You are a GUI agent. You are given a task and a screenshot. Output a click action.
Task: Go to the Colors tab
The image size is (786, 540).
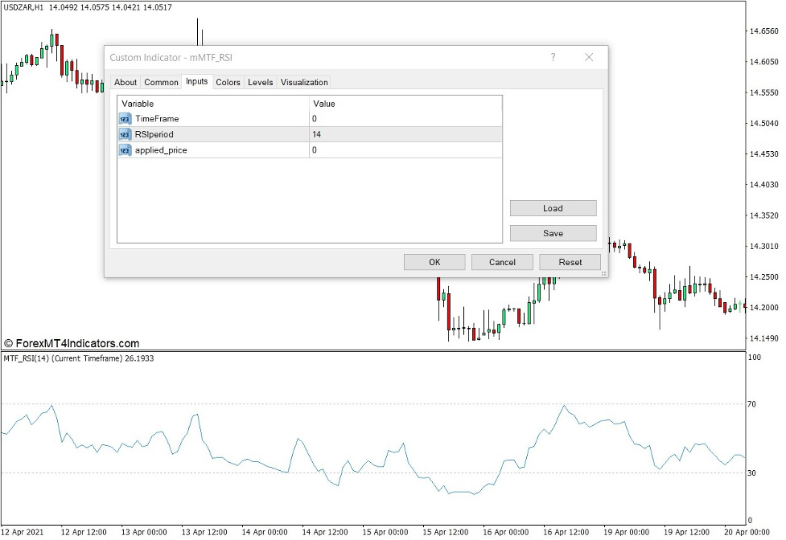pyautogui.click(x=228, y=82)
